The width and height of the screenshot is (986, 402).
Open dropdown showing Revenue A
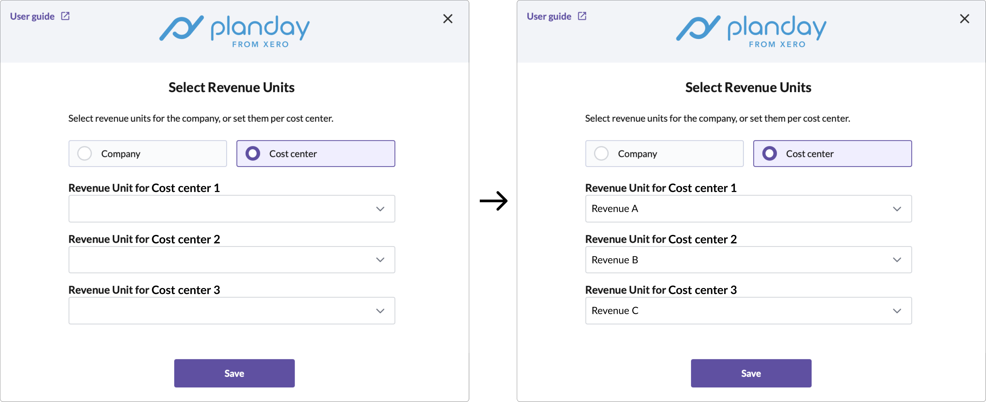tap(749, 209)
